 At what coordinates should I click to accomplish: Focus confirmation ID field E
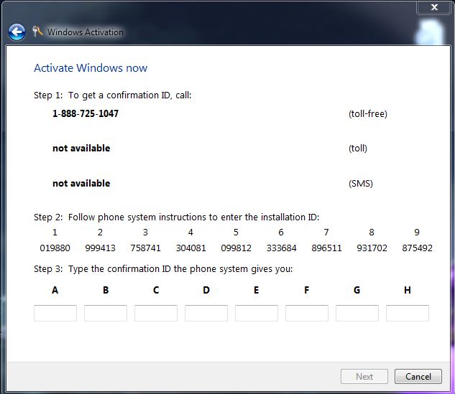(257, 313)
